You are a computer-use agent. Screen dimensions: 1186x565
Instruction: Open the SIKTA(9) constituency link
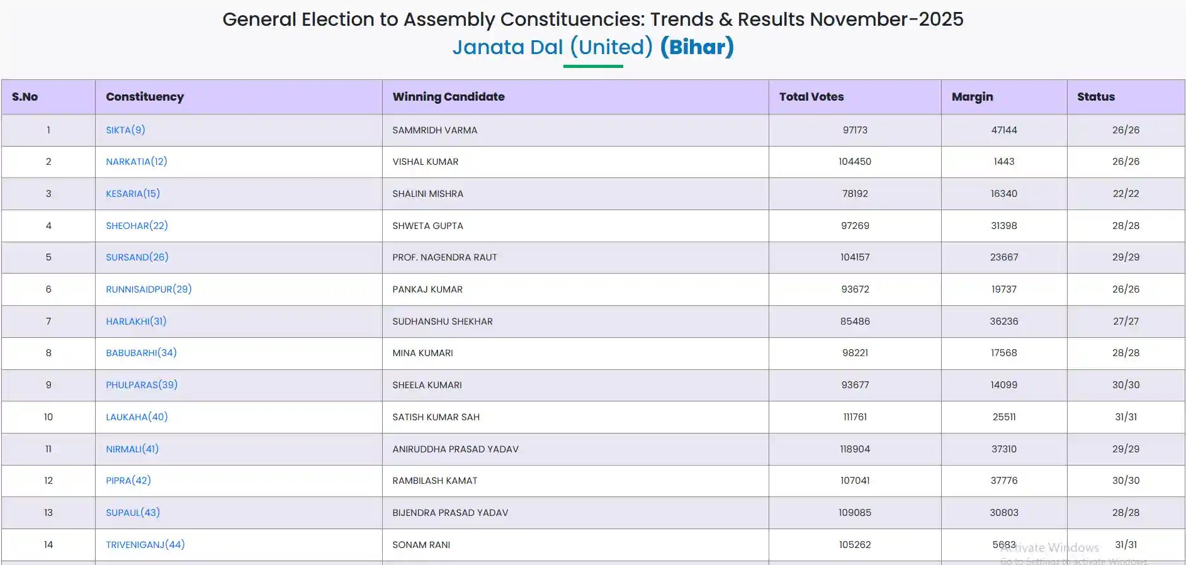coord(125,130)
